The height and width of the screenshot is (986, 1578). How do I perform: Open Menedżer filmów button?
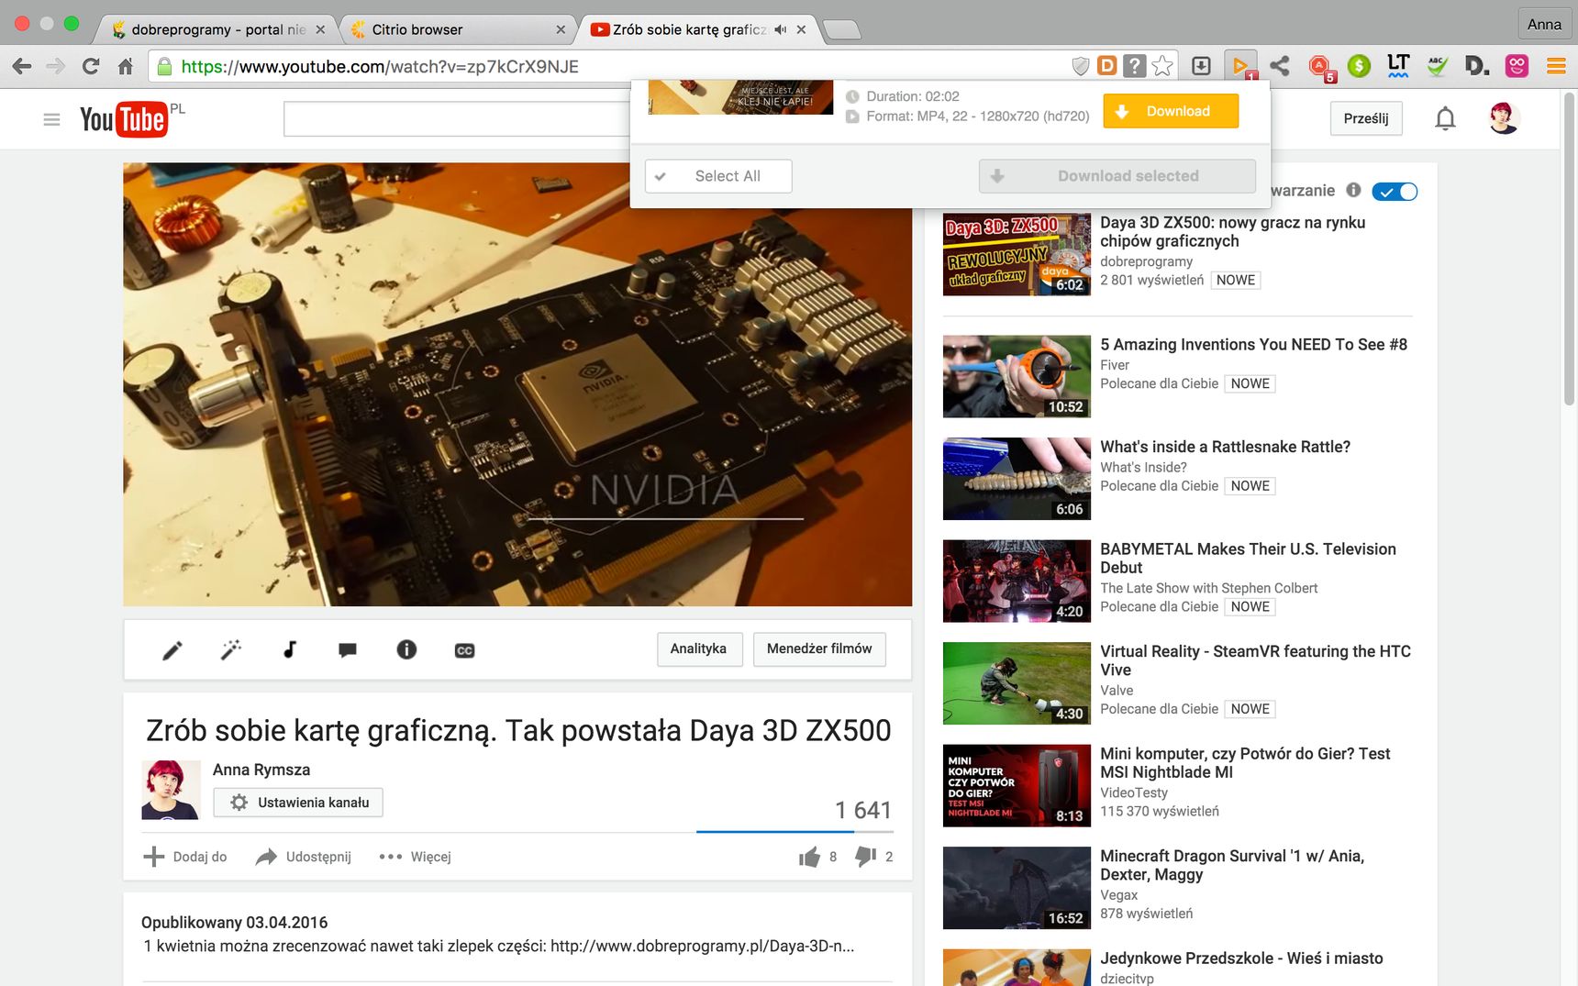pyautogui.click(x=819, y=648)
